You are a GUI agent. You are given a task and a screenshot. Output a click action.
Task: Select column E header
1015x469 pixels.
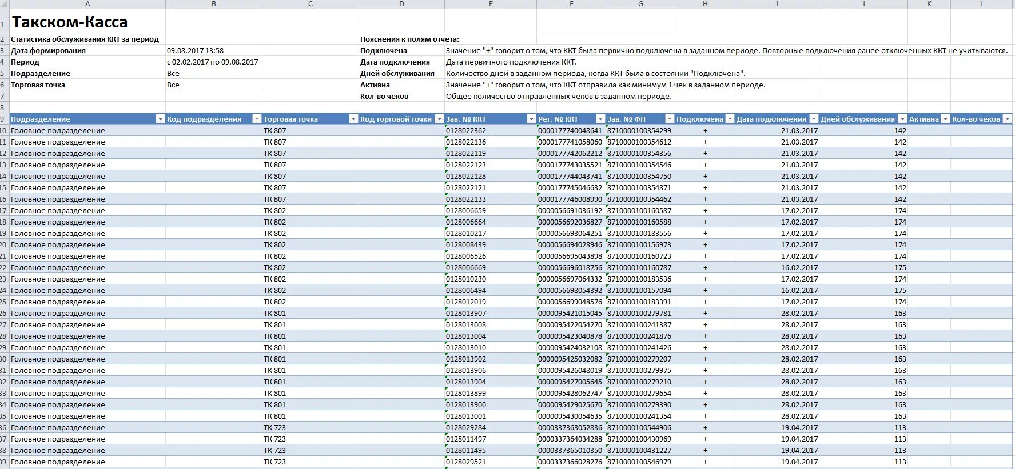click(x=491, y=4)
